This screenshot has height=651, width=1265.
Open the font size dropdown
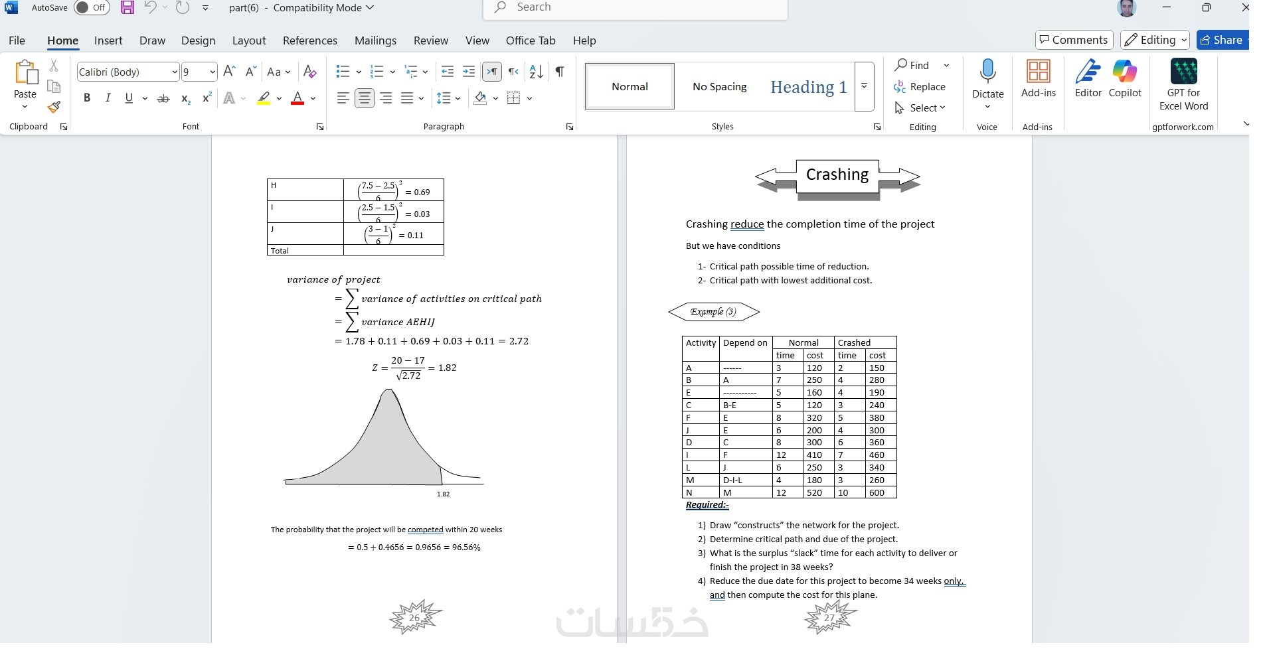pyautogui.click(x=212, y=72)
